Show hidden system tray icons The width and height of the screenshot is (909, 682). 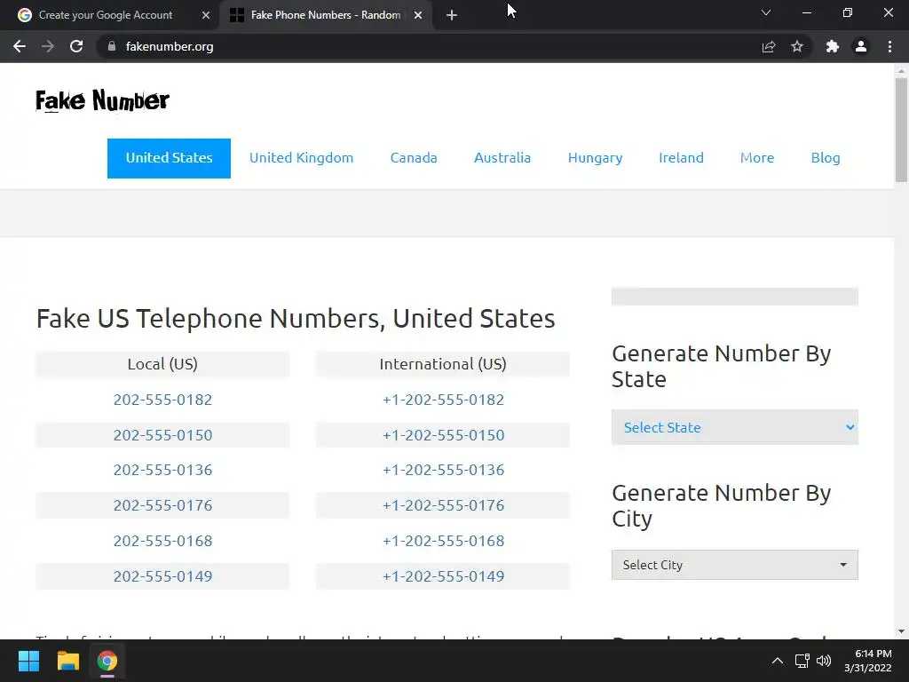tap(778, 661)
